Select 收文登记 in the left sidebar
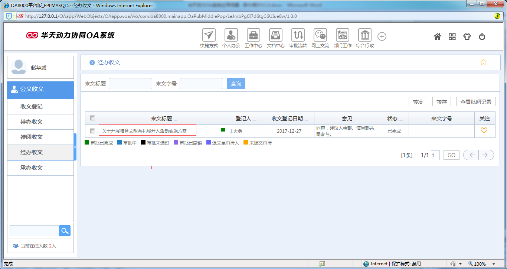The image size is (507, 269). [32, 107]
